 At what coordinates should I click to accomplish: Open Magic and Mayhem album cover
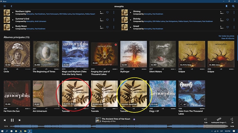(75, 54)
